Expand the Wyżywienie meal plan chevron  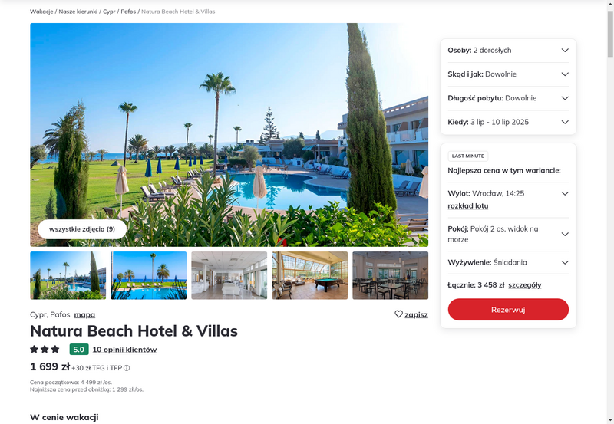(565, 262)
